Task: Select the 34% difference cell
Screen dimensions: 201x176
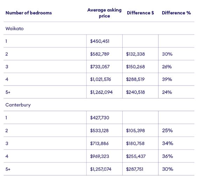Action: tap(168, 143)
